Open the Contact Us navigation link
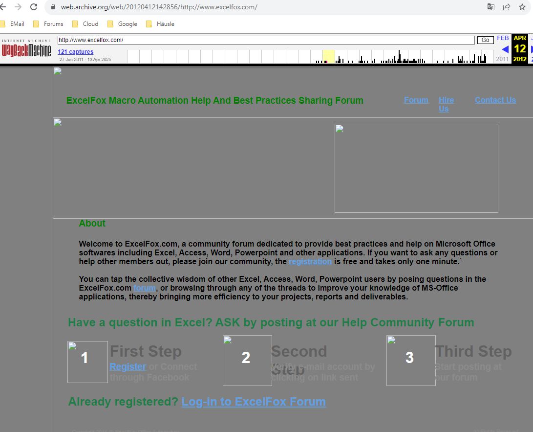533x432 pixels. 495,100
